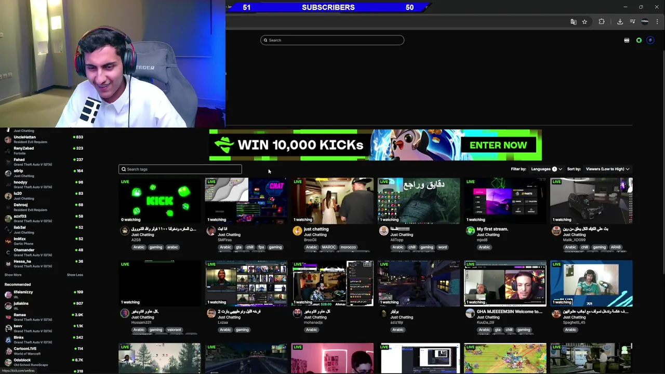Open lu20's sidebar avatar
This screenshot has height=374, width=665.
pyautogui.click(x=8, y=196)
